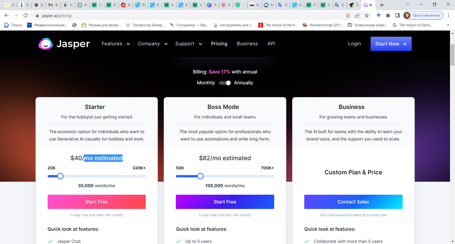The height and width of the screenshot is (244, 455).
Task: Open the Голодомор bookmark
Action: coord(189,25)
